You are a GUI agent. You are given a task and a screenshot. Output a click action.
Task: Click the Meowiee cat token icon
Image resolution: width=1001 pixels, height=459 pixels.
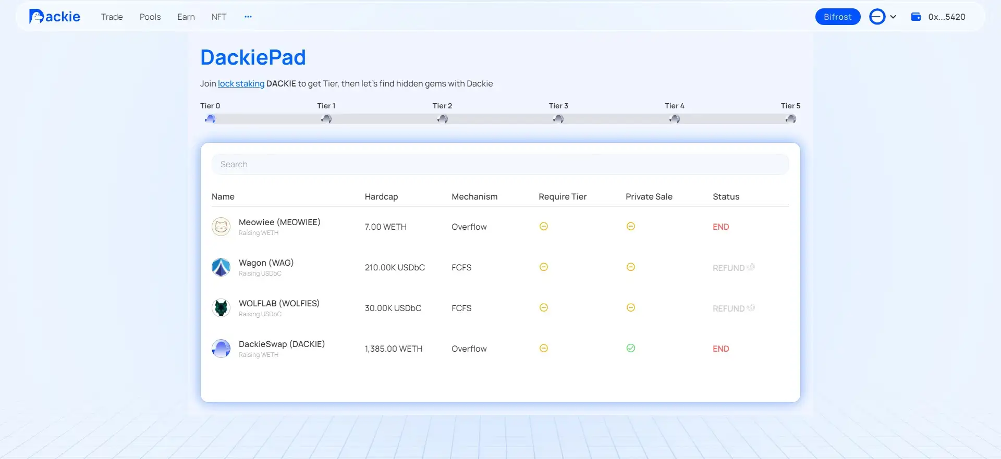[x=221, y=227]
